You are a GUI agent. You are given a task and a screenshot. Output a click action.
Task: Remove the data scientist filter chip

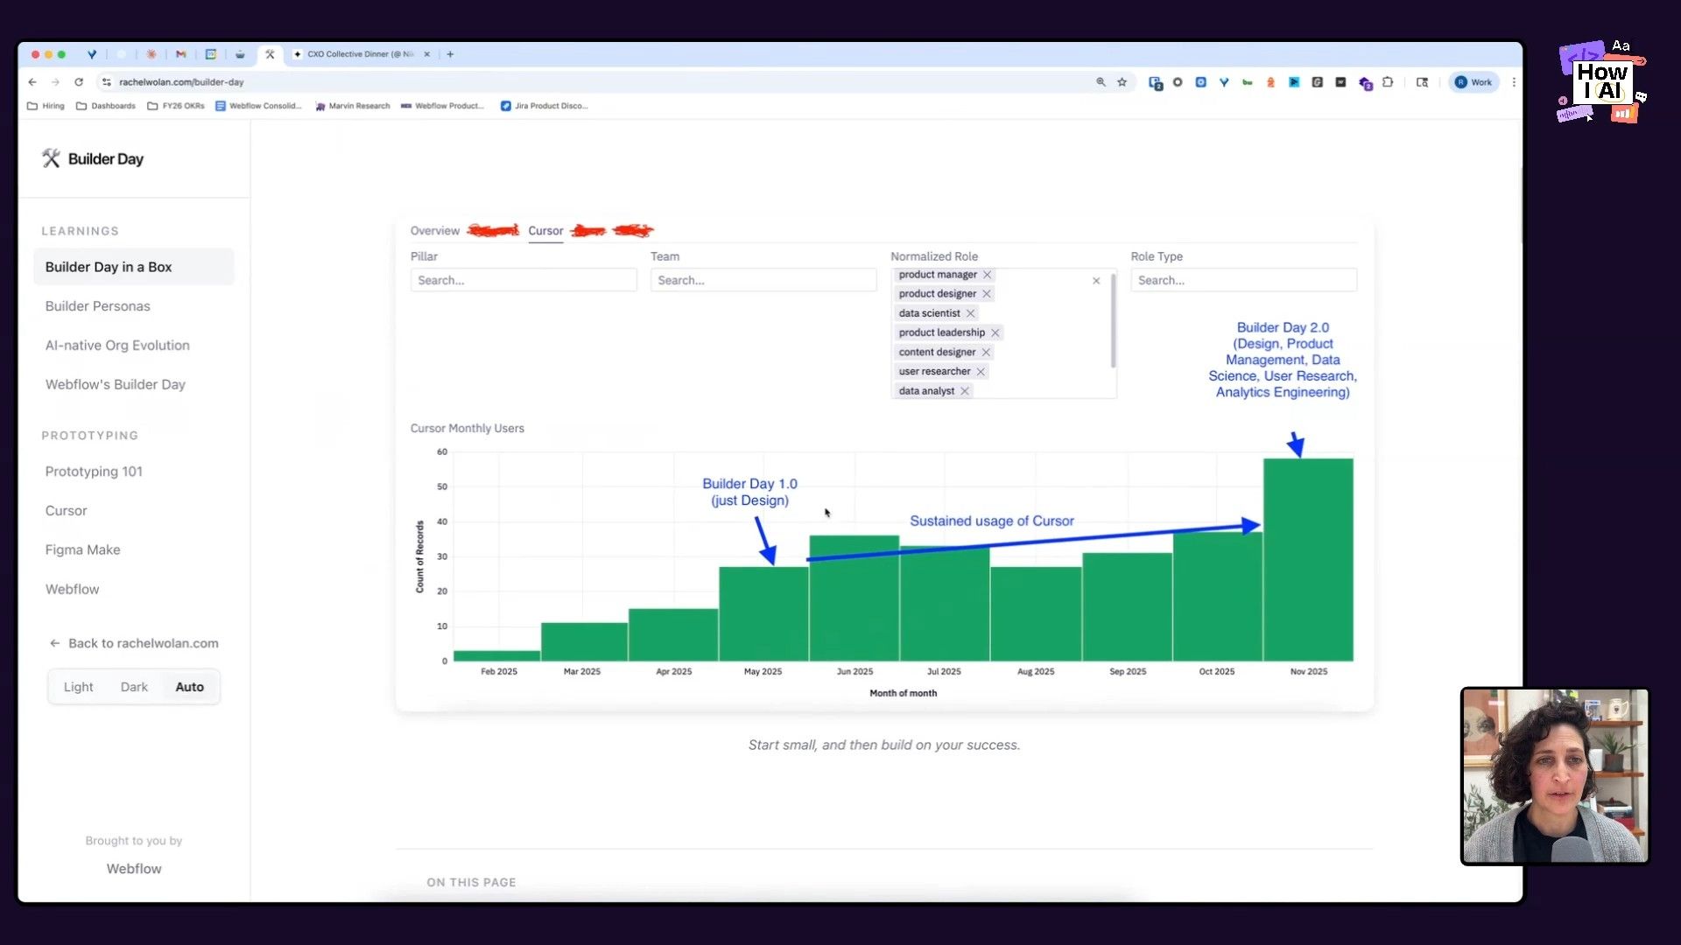tap(970, 313)
